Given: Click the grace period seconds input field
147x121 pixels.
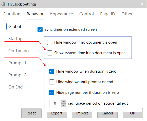Looking at the screenshot, I should point(55,103).
